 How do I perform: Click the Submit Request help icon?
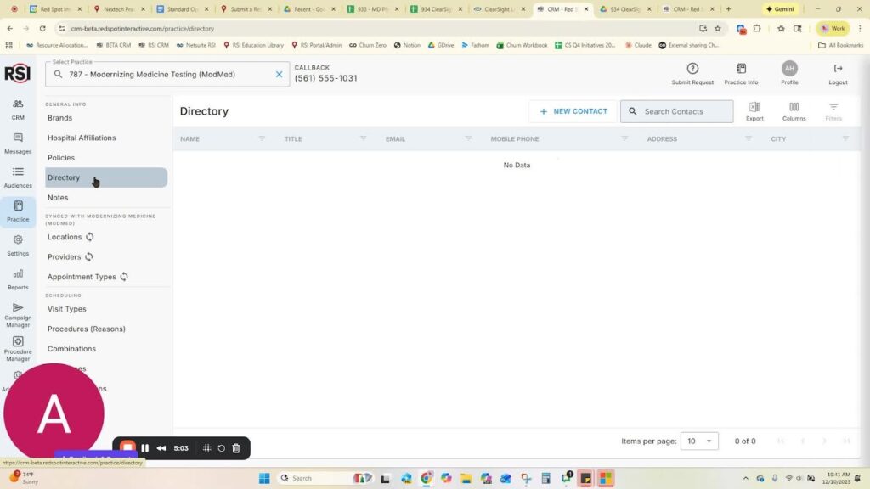point(692,69)
